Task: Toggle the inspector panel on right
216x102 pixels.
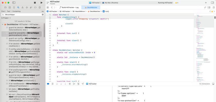Action: tap(212, 3)
